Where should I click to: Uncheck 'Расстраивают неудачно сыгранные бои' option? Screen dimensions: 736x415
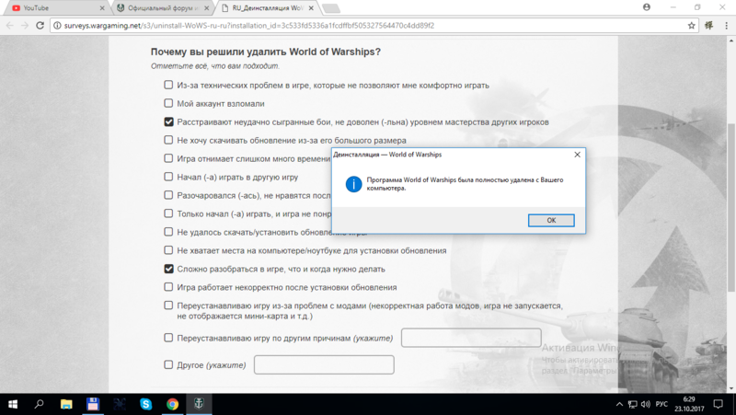(x=168, y=121)
